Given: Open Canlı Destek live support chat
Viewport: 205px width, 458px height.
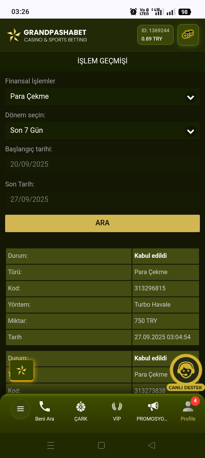Looking at the screenshot, I should coord(186,371).
